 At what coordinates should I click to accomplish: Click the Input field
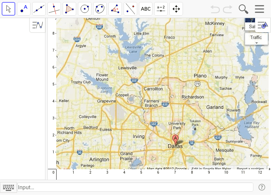(x=135, y=187)
